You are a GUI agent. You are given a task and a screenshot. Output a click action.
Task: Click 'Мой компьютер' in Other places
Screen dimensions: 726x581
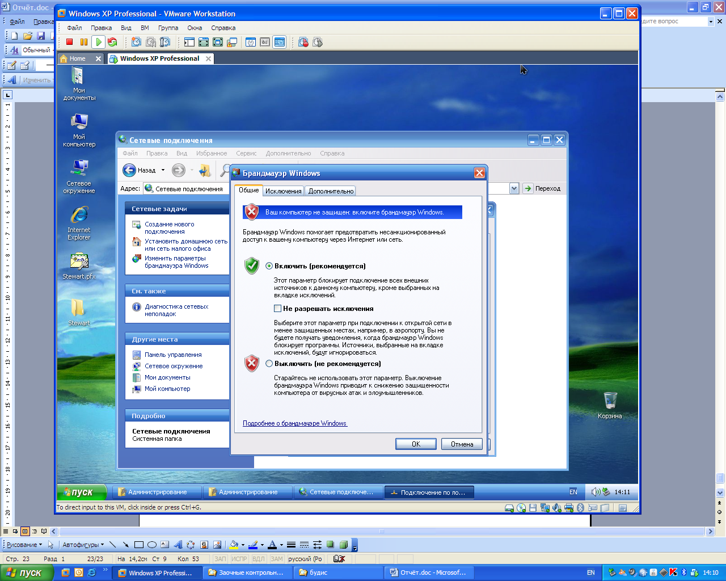tap(167, 389)
